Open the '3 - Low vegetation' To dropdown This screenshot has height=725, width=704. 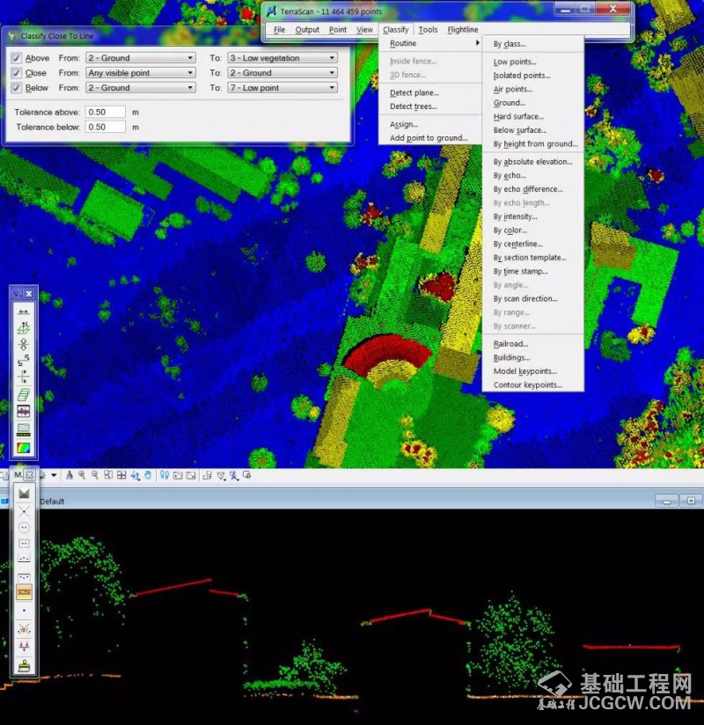(282, 58)
